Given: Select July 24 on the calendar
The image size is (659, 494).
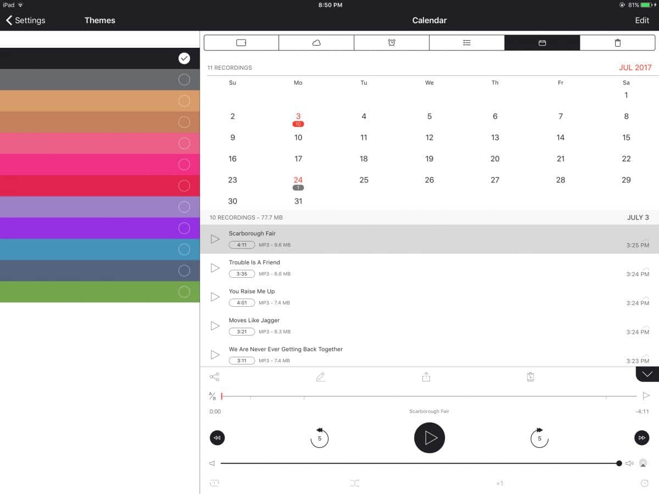Looking at the screenshot, I should 298,181.
